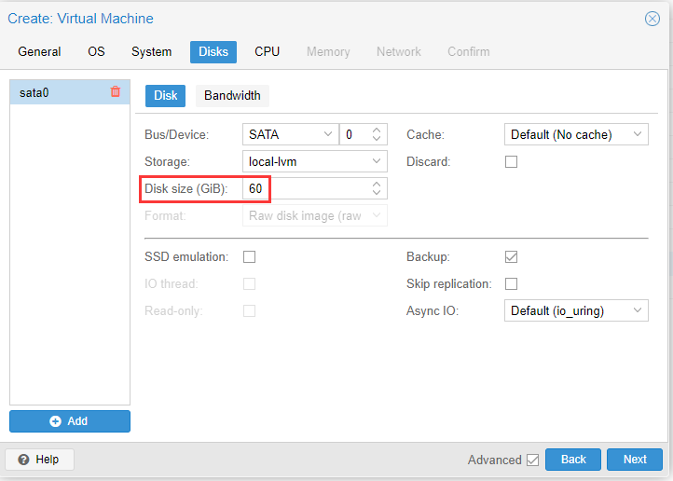Toggle SSD emulation checkbox
Viewport: 673px width, 481px height.
[x=249, y=256]
